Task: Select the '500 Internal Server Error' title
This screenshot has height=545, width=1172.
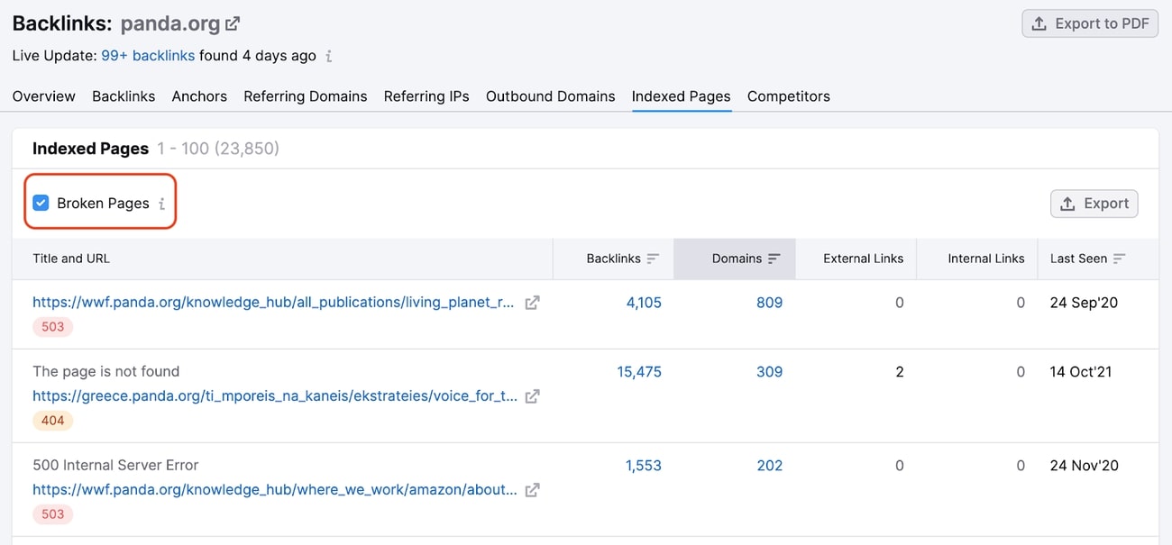Action: coord(115,466)
